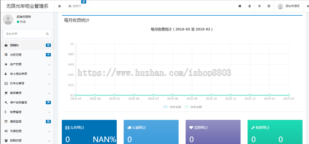Open 值班管理 in the sidebar menu

pos(27,122)
